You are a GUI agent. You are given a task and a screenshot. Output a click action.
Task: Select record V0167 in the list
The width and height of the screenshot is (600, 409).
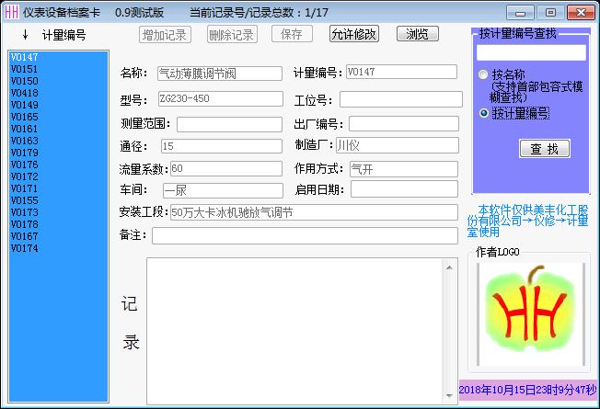click(58, 236)
